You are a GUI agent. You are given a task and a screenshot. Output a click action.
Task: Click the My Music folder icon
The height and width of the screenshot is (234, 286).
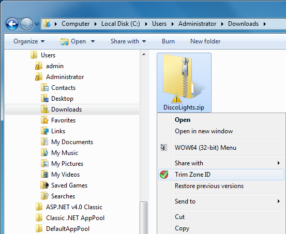point(44,153)
